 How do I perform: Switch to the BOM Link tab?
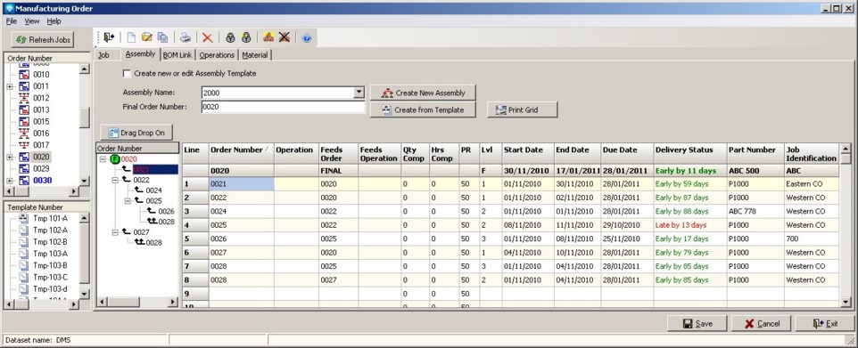(x=177, y=55)
